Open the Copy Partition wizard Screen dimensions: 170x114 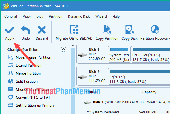(x=107, y=33)
